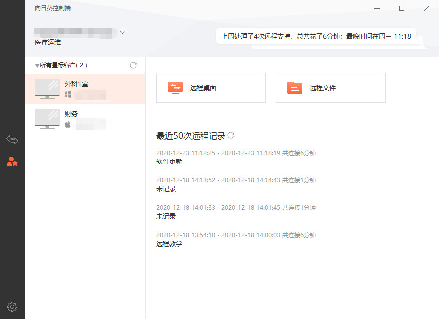The width and height of the screenshot is (439, 319).
Task: Click the first 未记录 record note
Action: click(166, 189)
